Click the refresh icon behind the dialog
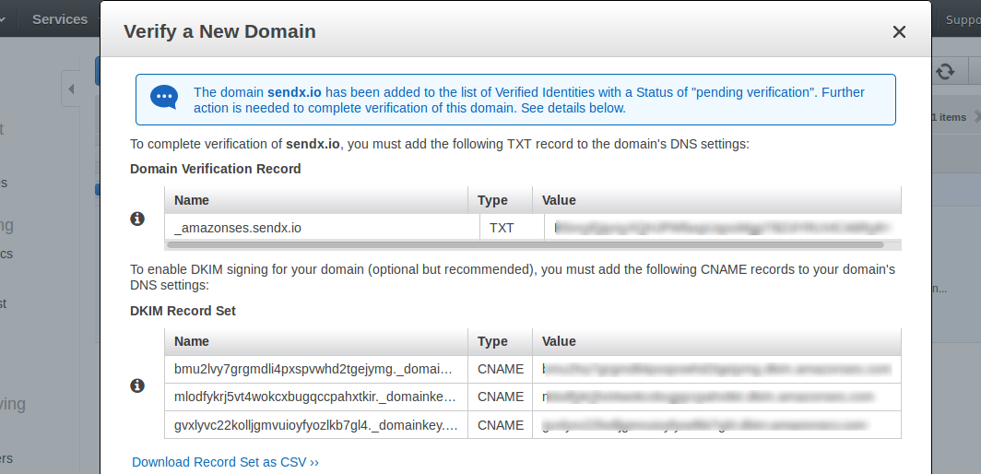 (945, 71)
